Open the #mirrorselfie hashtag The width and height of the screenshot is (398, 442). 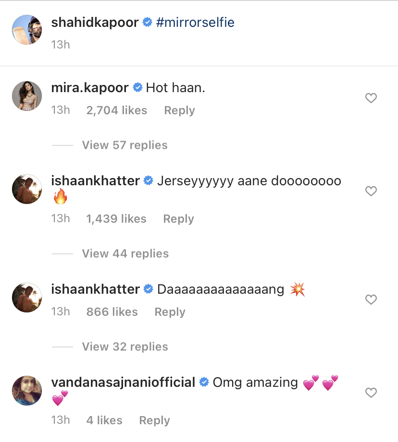click(x=194, y=22)
